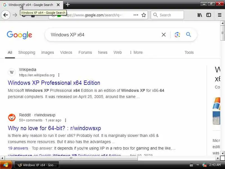225x169 pixels.
Task: Expand hidden tray icons with the chevron
Action: (198, 165)
